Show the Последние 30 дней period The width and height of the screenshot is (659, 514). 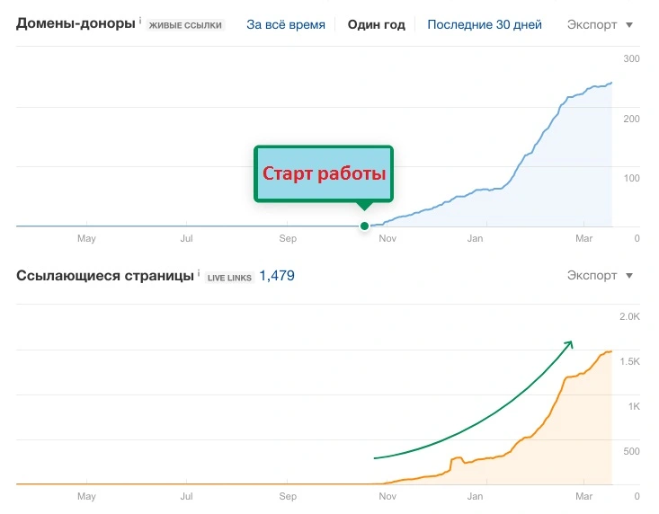(x=485, y=25)
